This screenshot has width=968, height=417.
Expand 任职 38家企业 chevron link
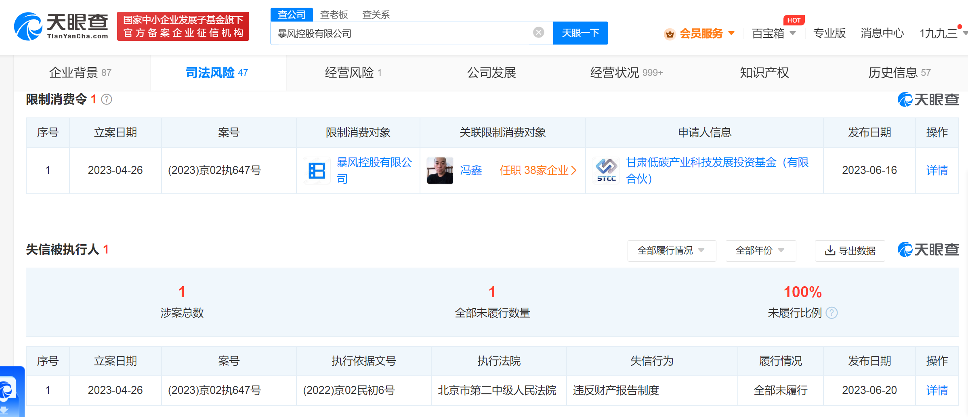pos(538,170)
